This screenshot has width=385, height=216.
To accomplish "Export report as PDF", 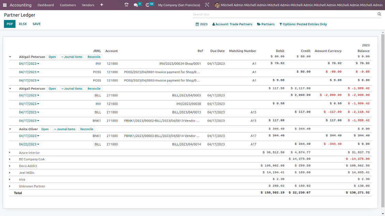I will pos(10,24).
